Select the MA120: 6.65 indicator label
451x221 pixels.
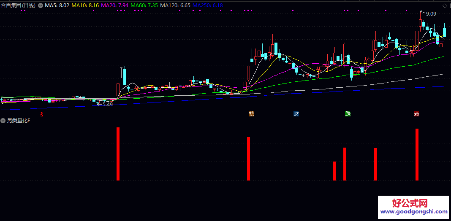click(175, 5)
